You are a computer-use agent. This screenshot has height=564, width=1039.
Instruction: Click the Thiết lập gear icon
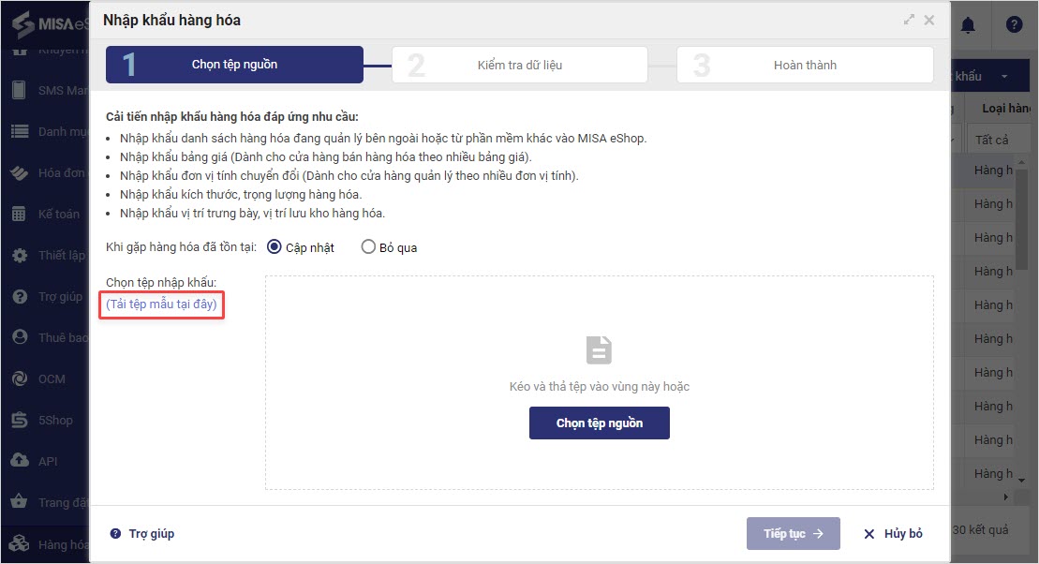pyautogui.click(x=19, y=256)
